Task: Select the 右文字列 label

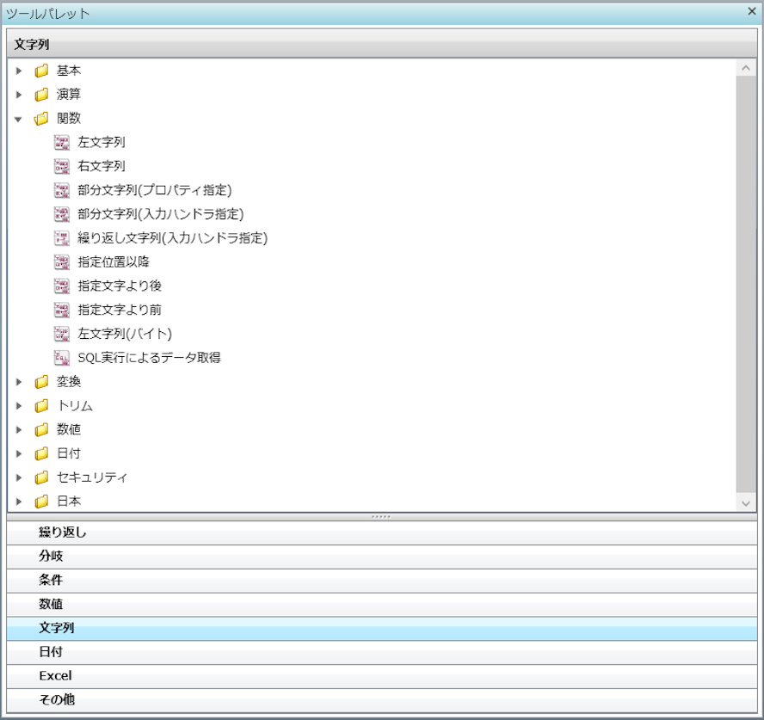Action: click(102, 166)
